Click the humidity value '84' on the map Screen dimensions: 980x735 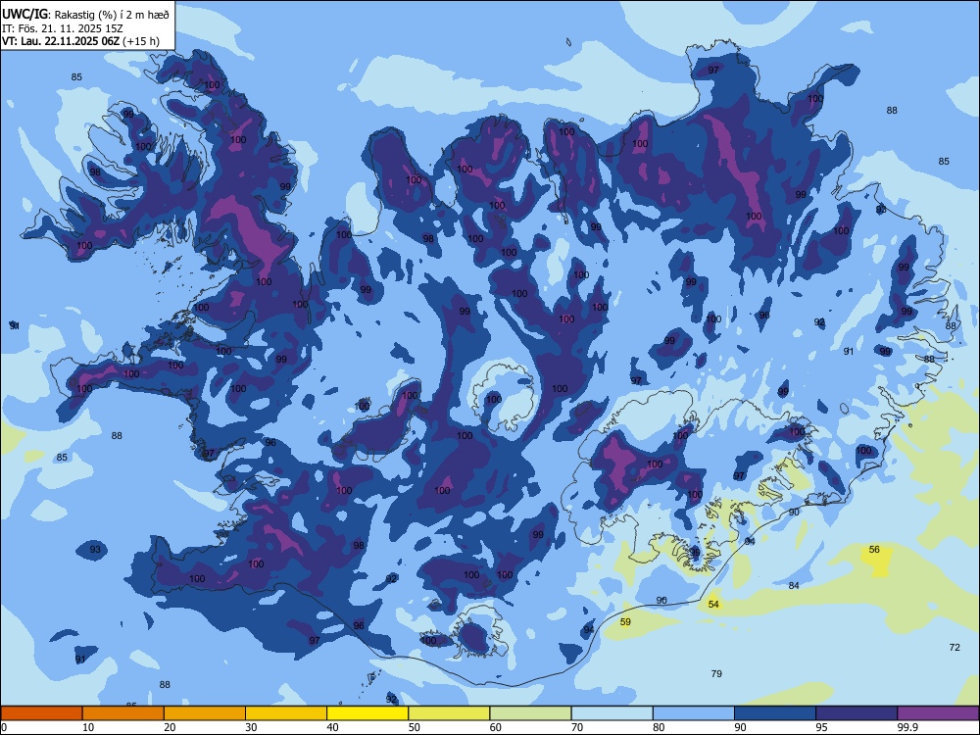794,586
